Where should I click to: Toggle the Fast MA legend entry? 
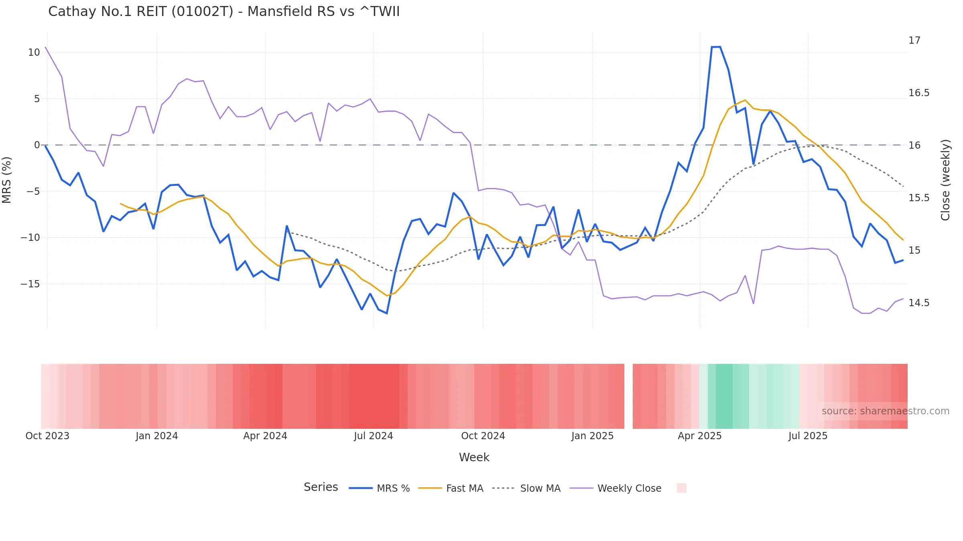click(451, 488)
